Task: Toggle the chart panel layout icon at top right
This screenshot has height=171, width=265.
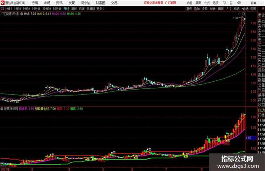Action: pyautogui.click(x=243, y=14)
